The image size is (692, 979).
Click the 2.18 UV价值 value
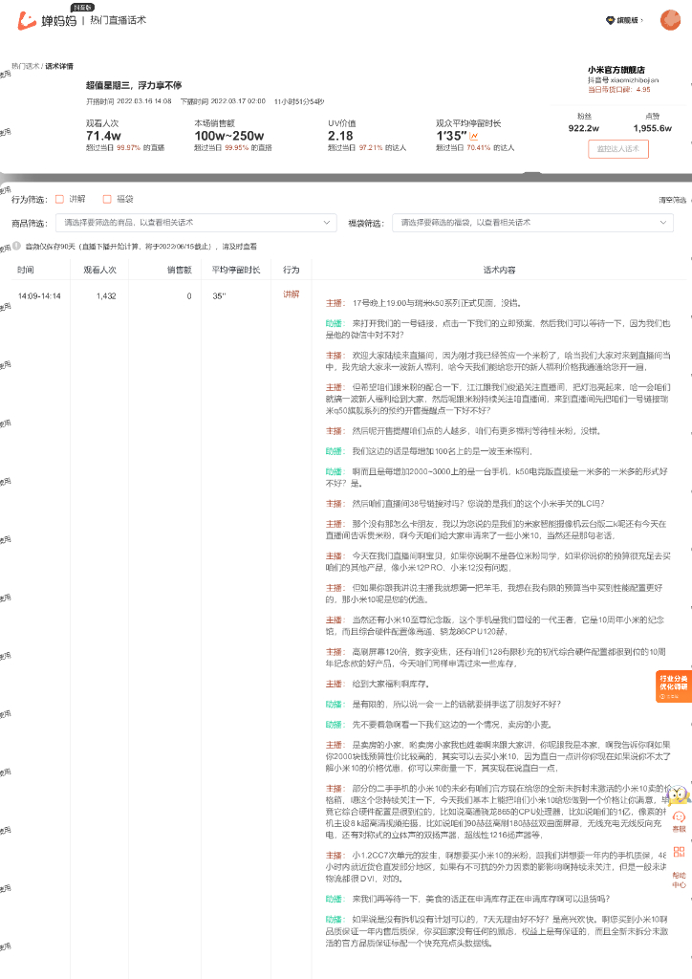[x=340, y=136]
